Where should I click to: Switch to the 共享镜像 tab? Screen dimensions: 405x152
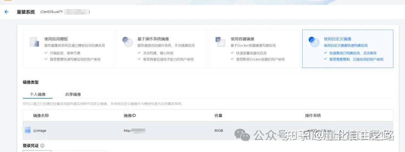pyautogui.click(x=73, y=94)
